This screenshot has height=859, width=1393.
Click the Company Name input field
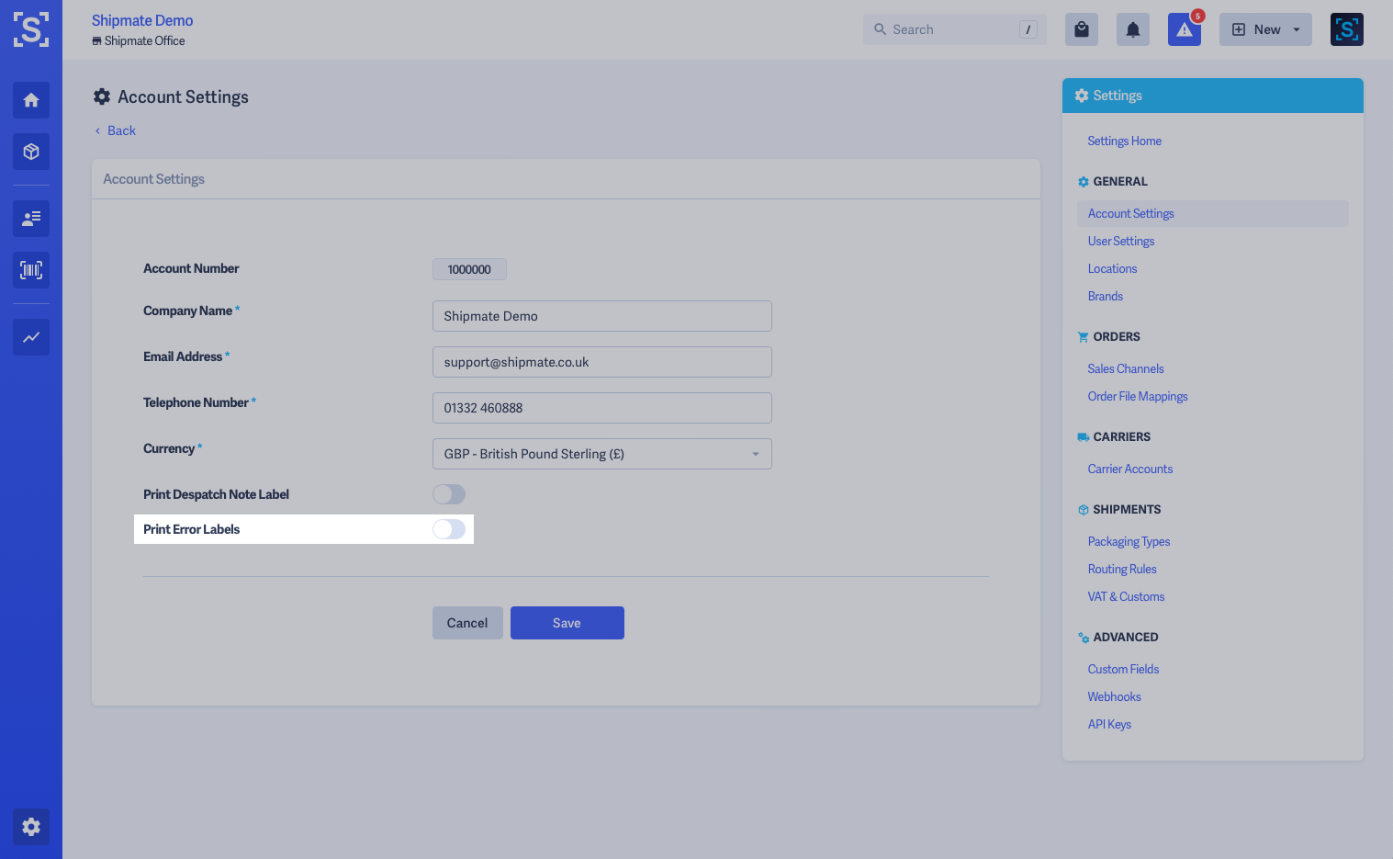[602, 316]
